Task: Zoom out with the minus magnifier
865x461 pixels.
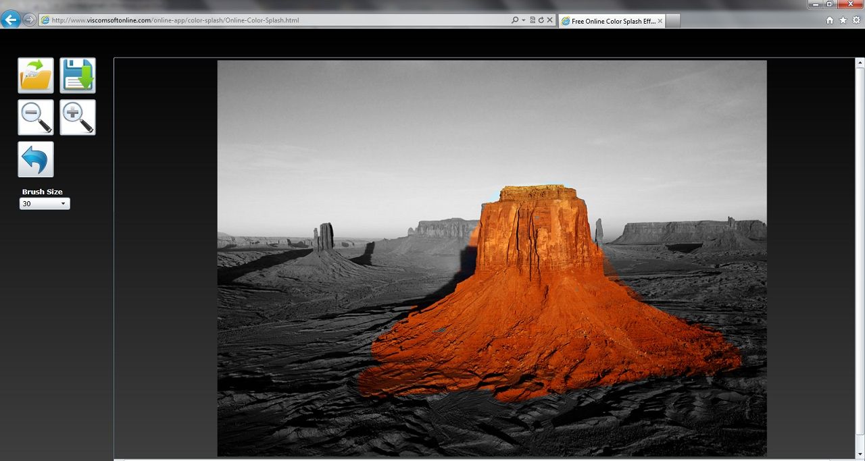Action: [x=36, y=117]
